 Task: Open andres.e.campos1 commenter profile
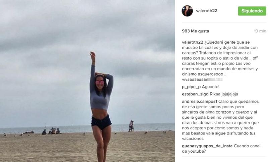(199, 102)
